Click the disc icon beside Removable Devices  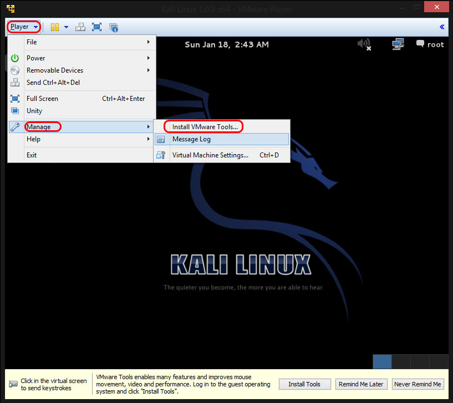[15, 70]
